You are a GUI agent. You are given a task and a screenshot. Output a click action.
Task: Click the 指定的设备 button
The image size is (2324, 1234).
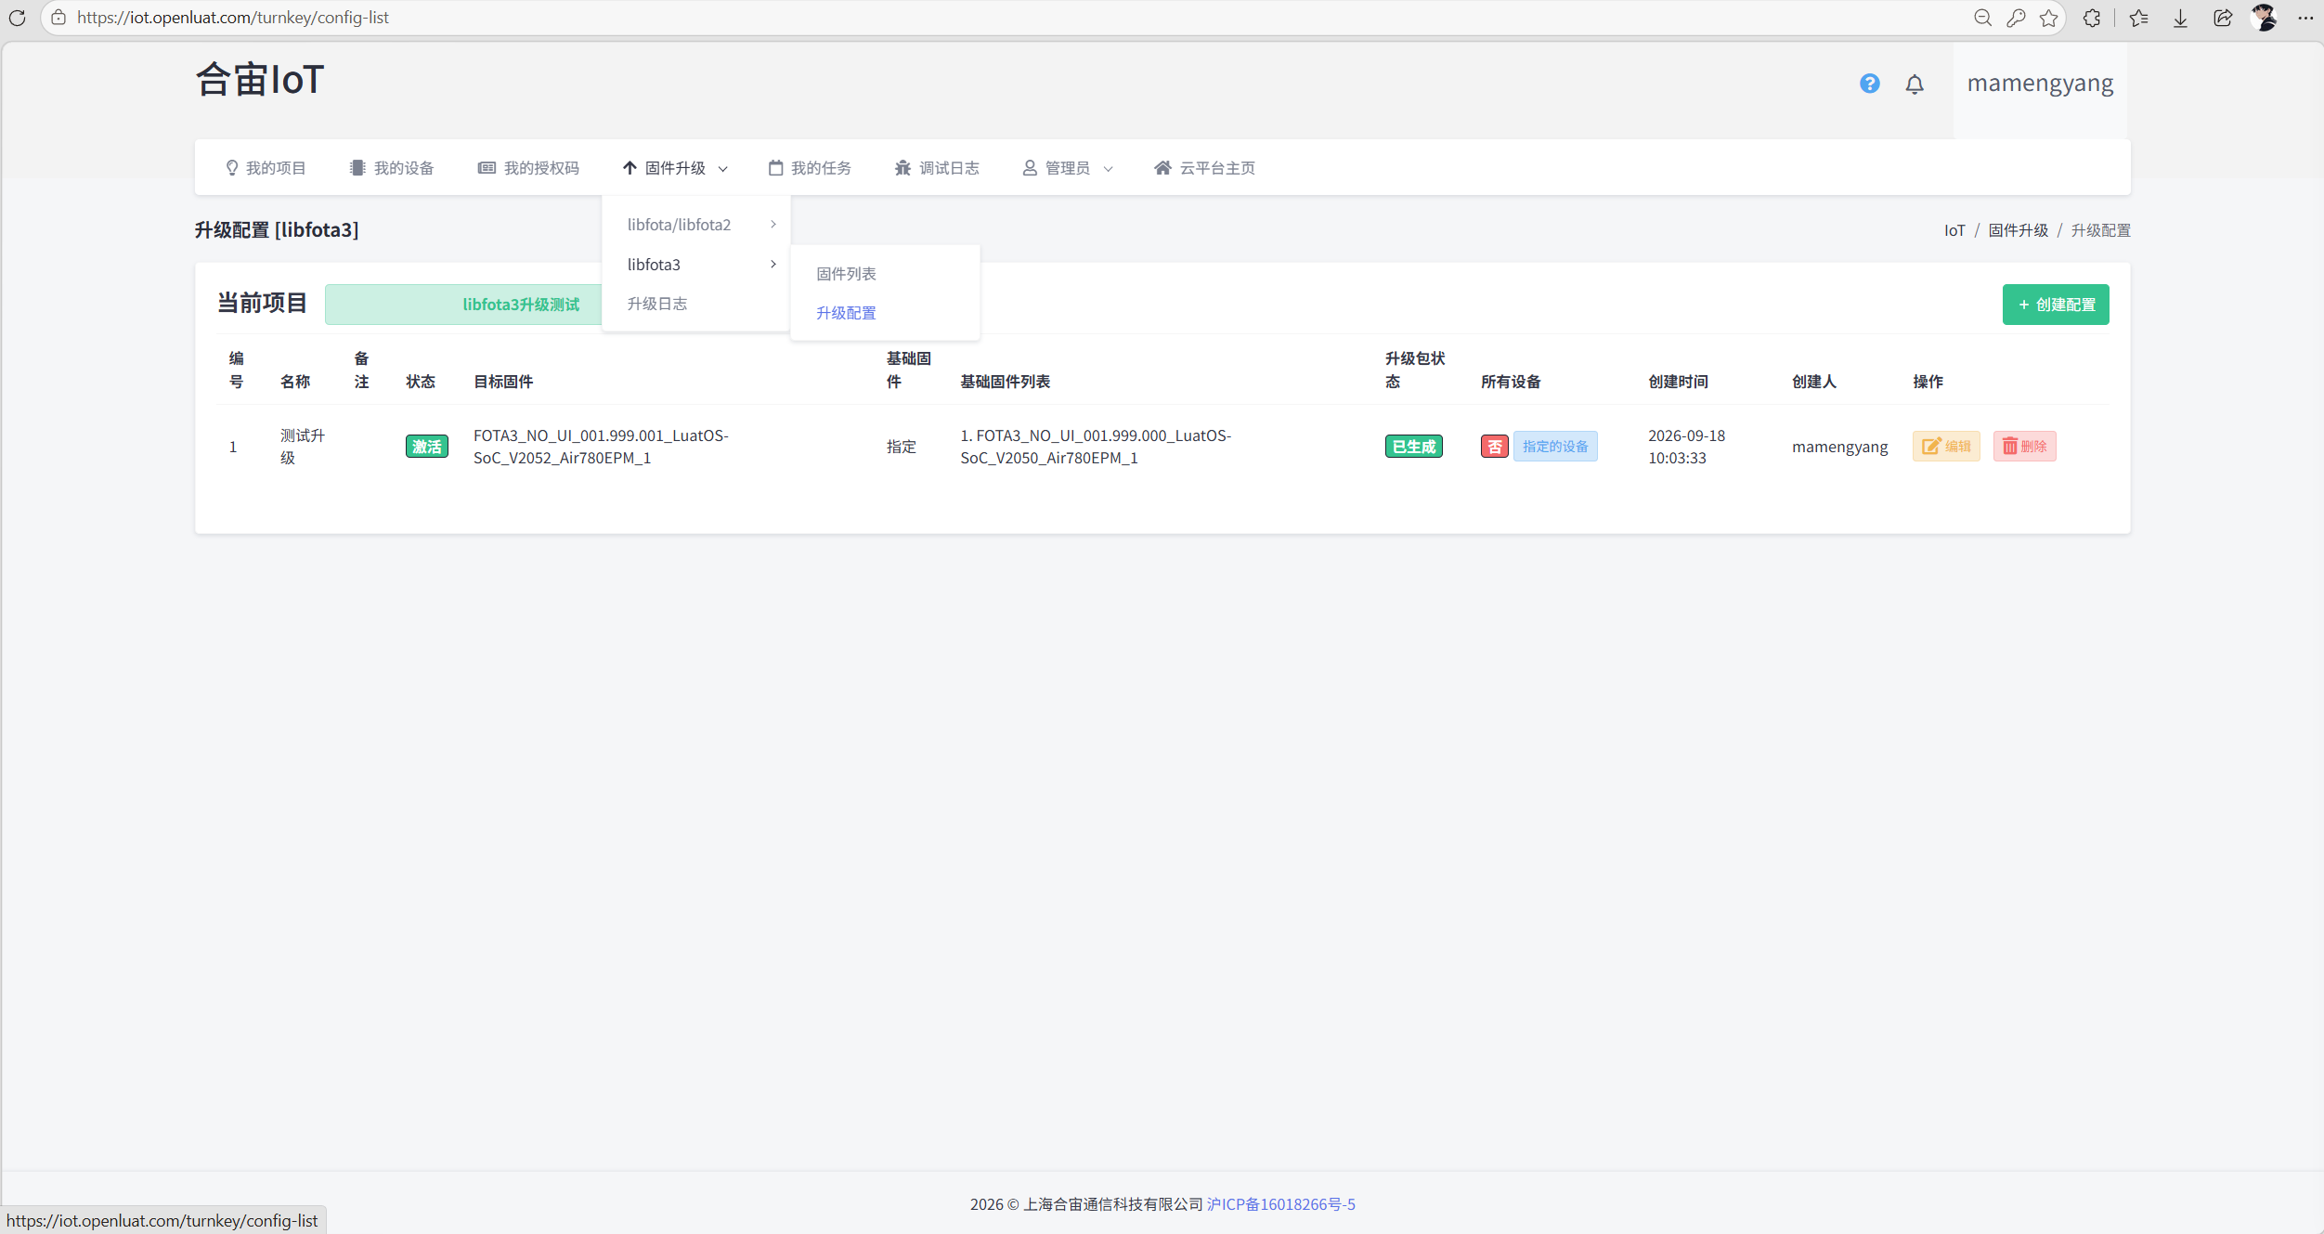pyautogui.click(x=1555, y=447)
